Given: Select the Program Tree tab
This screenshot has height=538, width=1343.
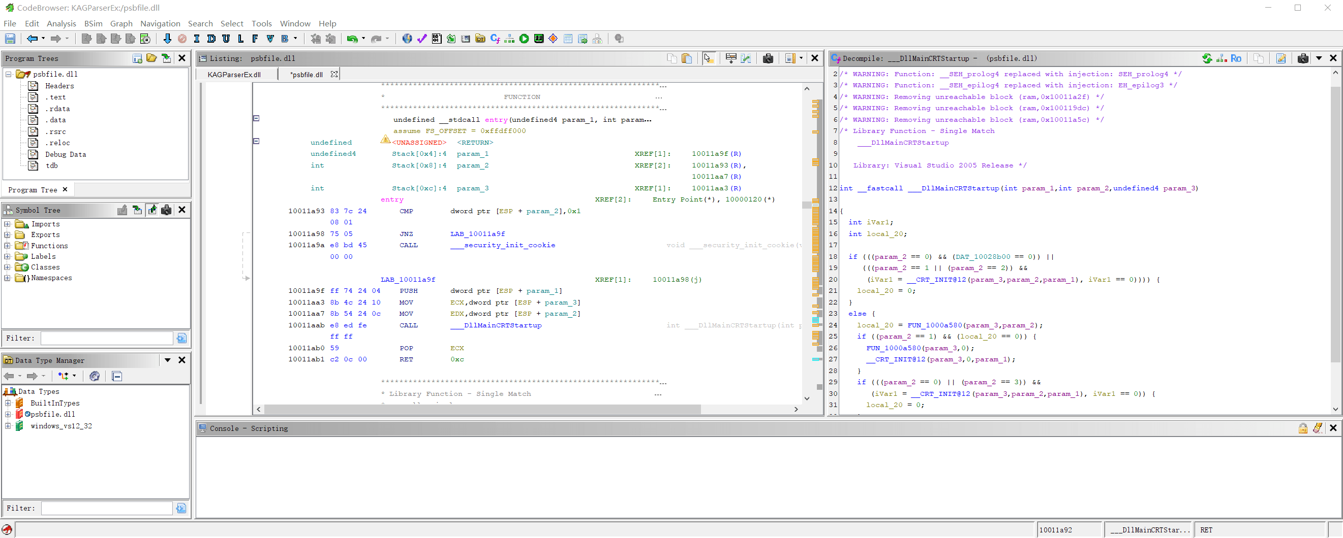Looking at the screenshot, I should tap(33, 190).
